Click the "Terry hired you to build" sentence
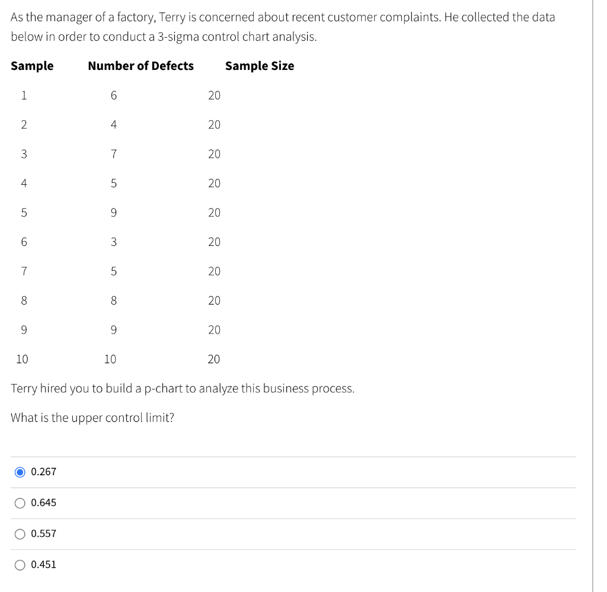This screenshot has height=592, width=607. [x=183, y=389]
